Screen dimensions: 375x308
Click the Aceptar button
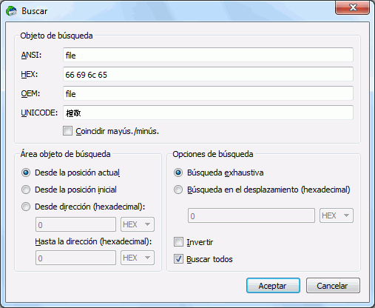pos(273,286)
